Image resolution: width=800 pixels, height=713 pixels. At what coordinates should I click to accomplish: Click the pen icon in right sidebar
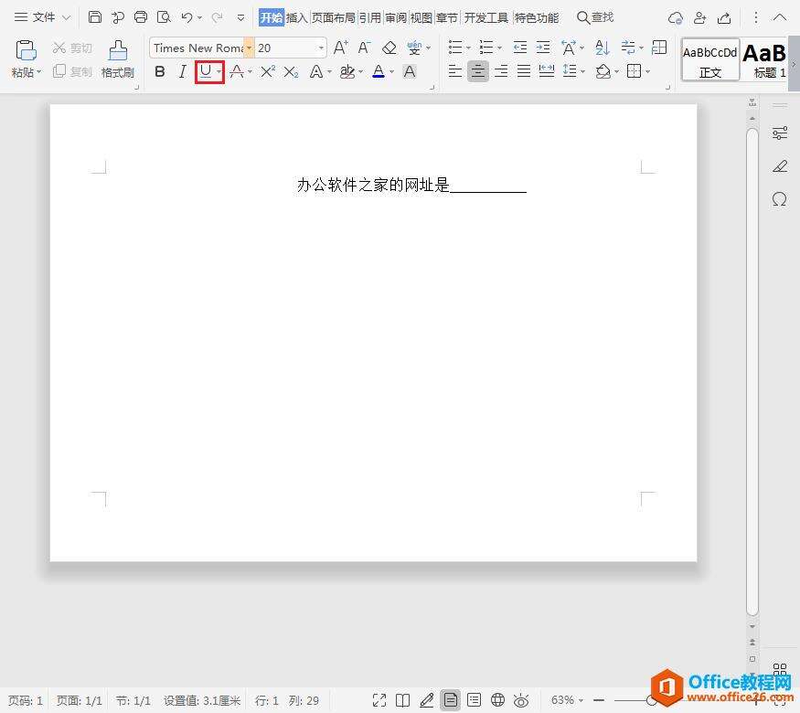pyautogui.click(x=780, y=165)
